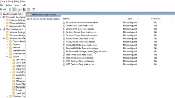
Task: Click User Configuration node icon
Action: 4,29
